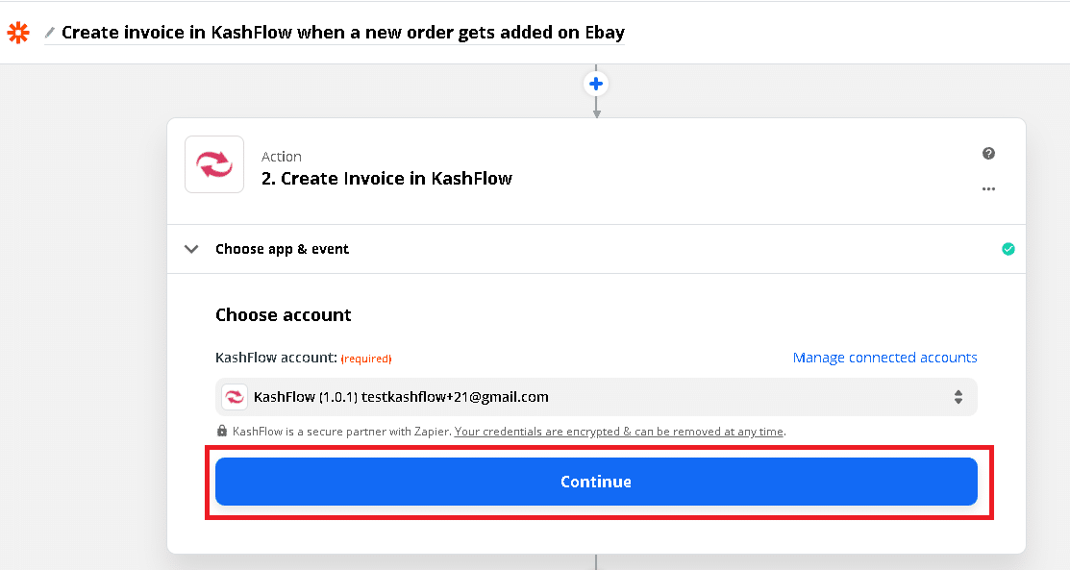Click the green checkmark status icon
Viewport: 1070px width, 570px height.
pyautogui.click(x=1008, y=249)
